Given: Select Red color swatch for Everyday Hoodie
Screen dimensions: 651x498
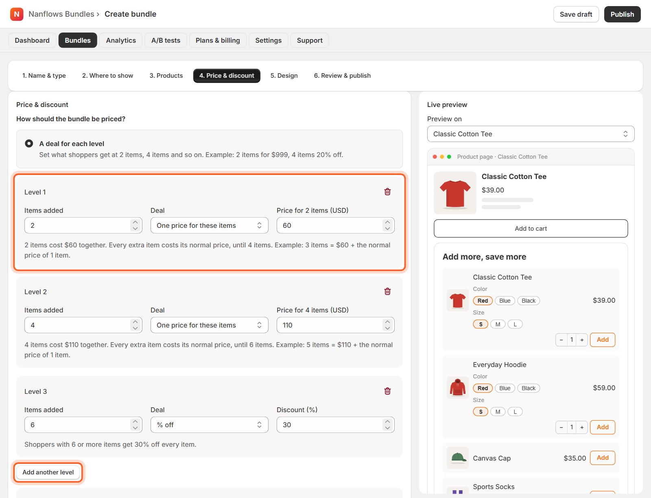Looking at the screenshot, I should click(483, 388).
